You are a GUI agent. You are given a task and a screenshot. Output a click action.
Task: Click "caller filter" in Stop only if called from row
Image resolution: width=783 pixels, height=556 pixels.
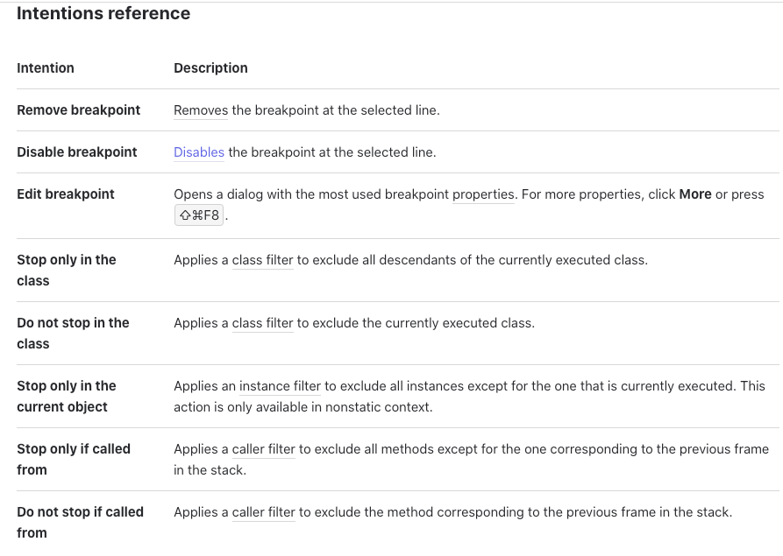click(264, 449)
